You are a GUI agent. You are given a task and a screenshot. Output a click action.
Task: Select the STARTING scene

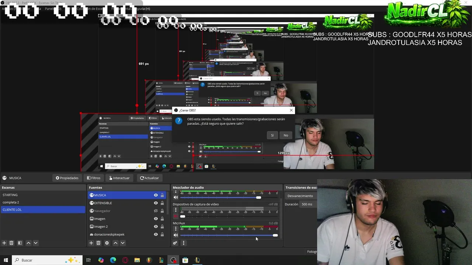tap(43, 195)
